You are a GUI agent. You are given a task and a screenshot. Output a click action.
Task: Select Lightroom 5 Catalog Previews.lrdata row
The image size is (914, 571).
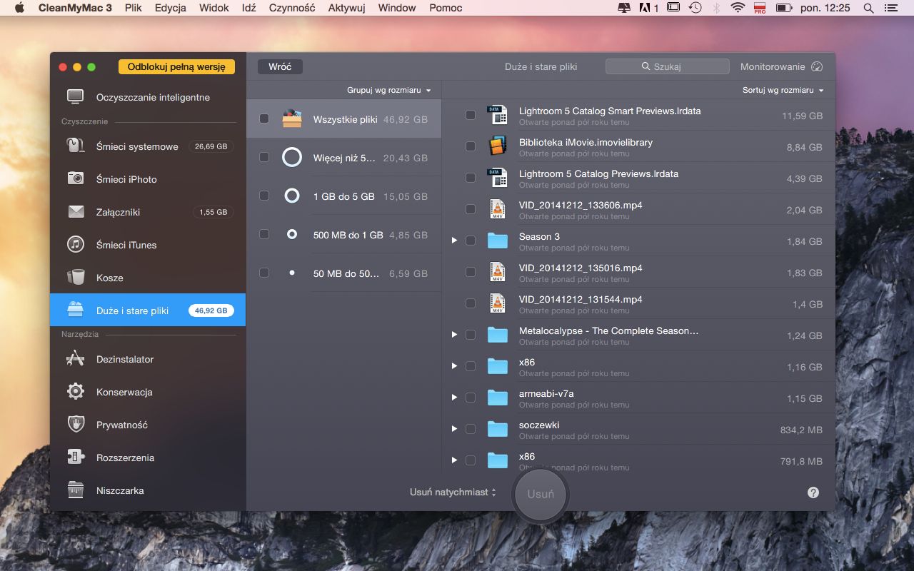pos(639,178)
